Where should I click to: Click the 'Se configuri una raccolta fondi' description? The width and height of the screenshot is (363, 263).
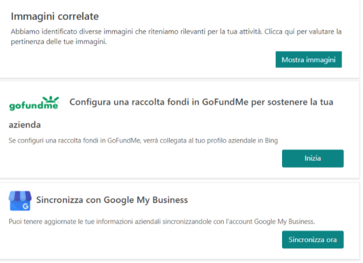tap(143, 140)
